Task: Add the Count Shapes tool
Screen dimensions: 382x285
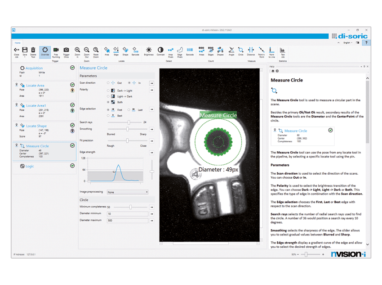Action: [220, 51]
